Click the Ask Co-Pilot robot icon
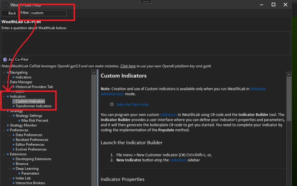 [x=5, y=59]
